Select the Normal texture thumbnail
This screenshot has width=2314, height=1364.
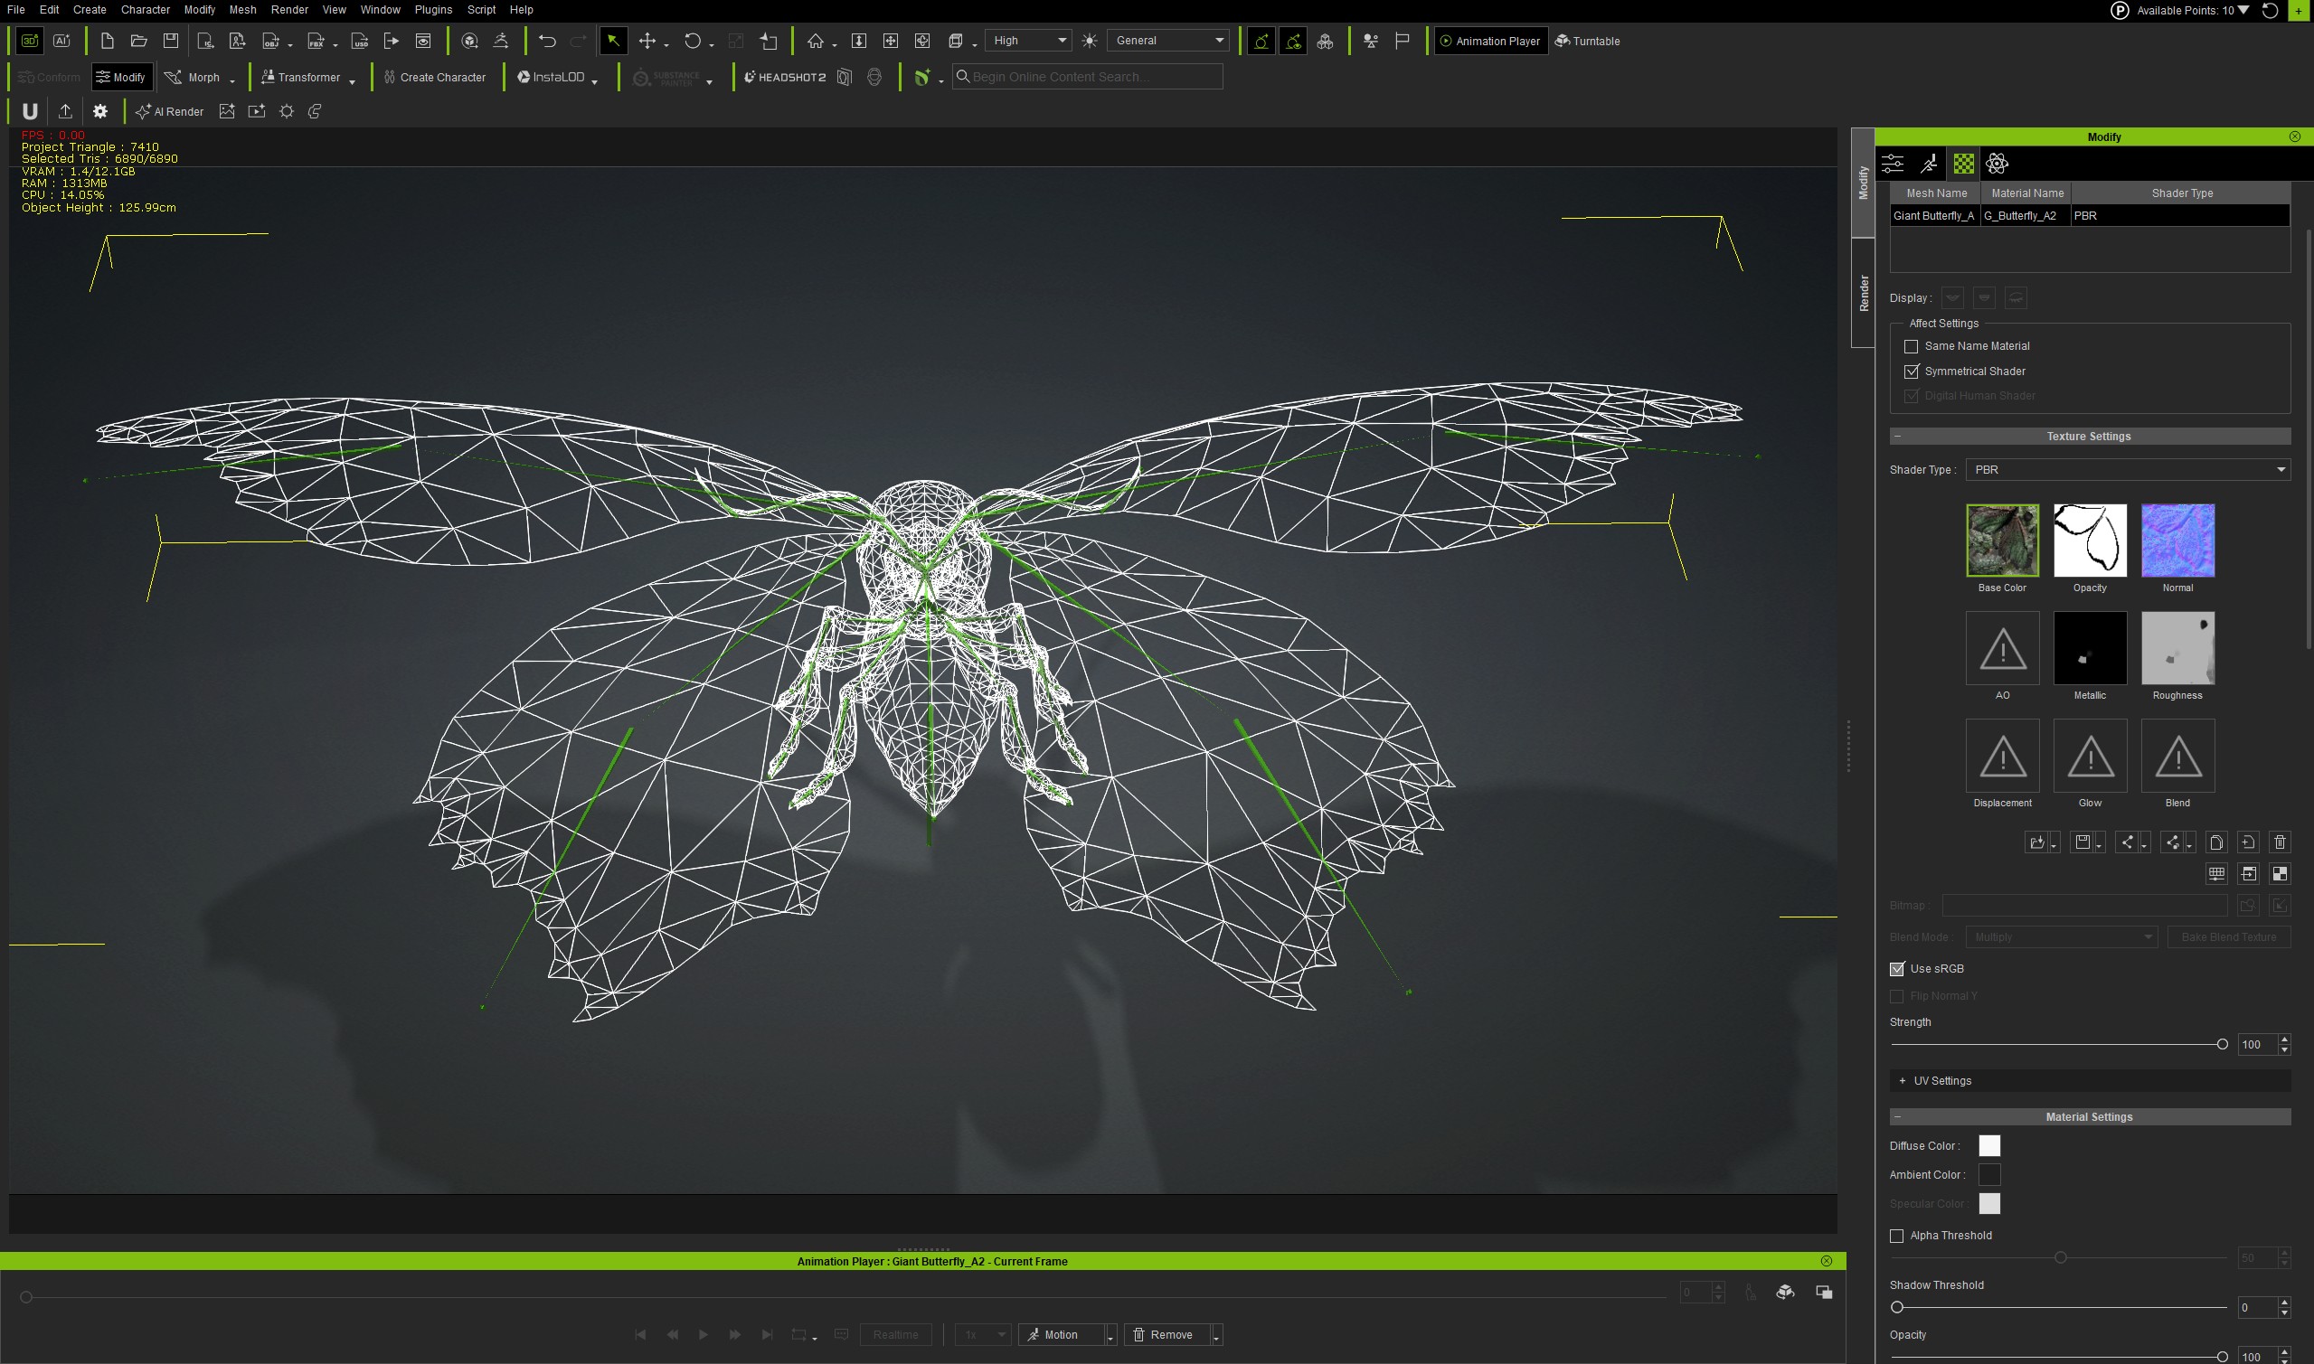2177,540
